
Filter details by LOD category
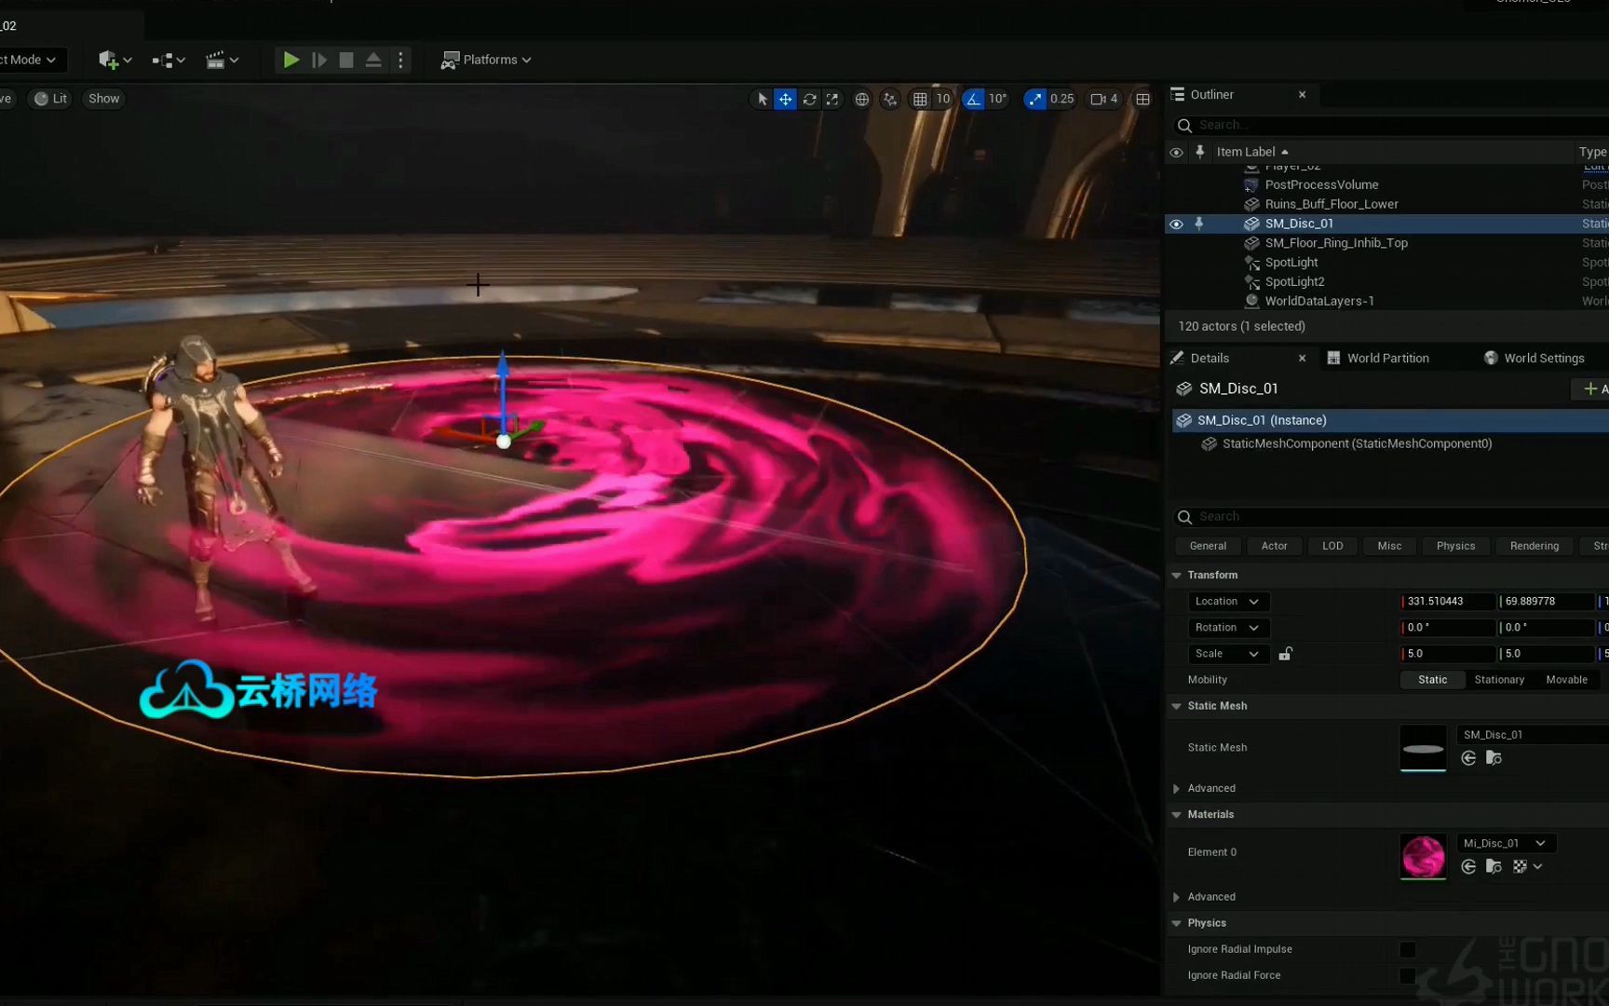pyautogui.click(x=1332, y=547)
